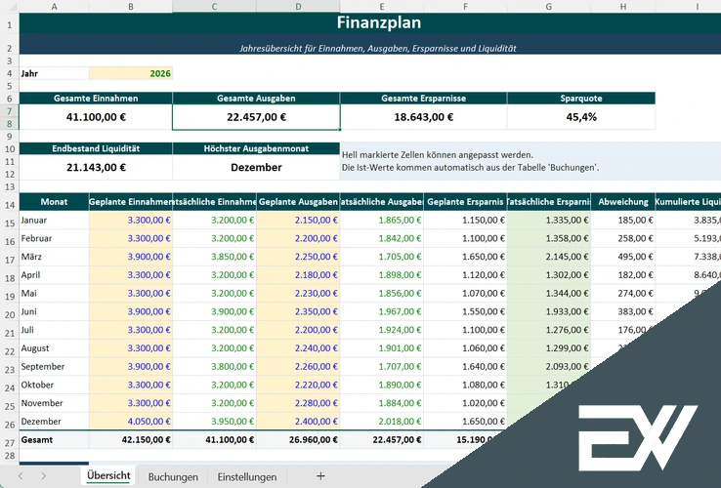Select column F header

click(465, 7)
